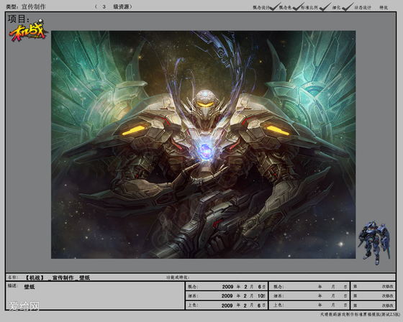Click the 功能或特效: field label
Screen dimensions: 403x322
coord(178,277)
